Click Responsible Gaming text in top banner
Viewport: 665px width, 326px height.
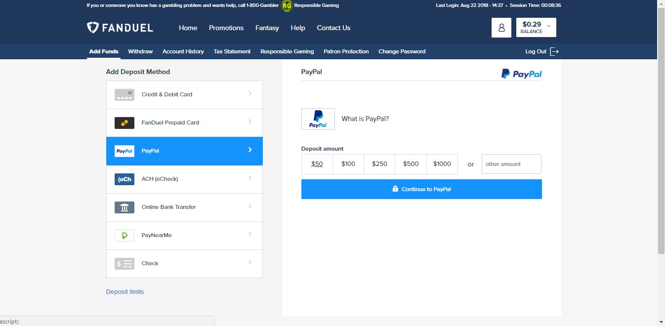(317, 5)
